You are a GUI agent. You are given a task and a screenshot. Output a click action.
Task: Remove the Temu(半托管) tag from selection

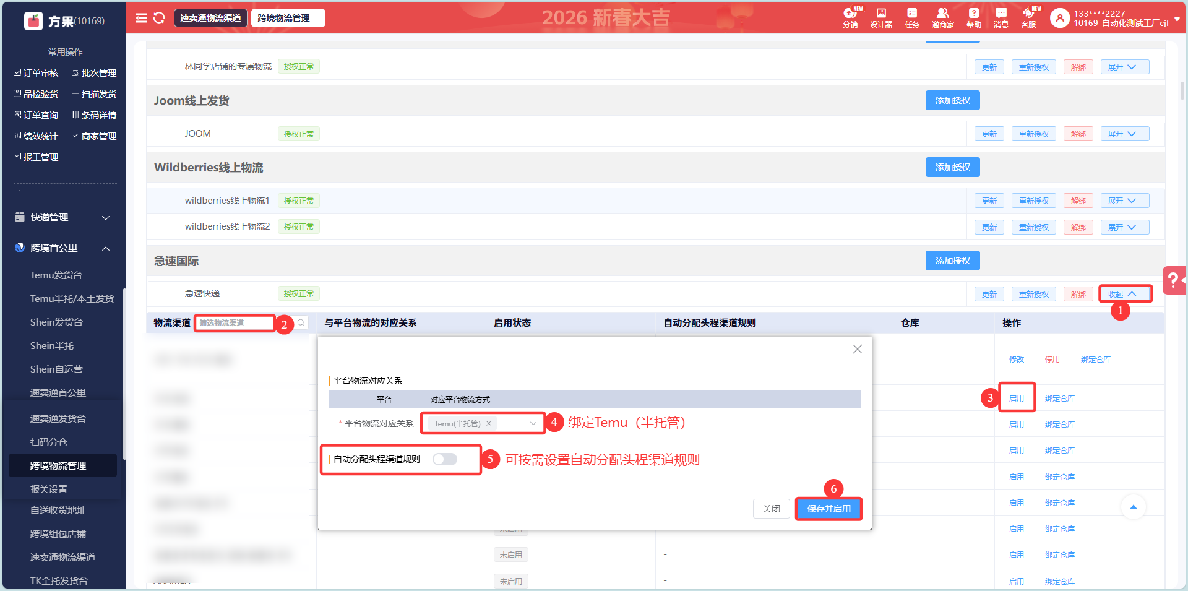[489, 423]
